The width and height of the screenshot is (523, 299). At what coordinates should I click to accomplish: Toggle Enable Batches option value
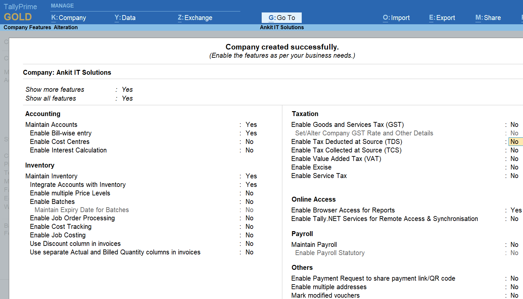[x=250, y=202]
